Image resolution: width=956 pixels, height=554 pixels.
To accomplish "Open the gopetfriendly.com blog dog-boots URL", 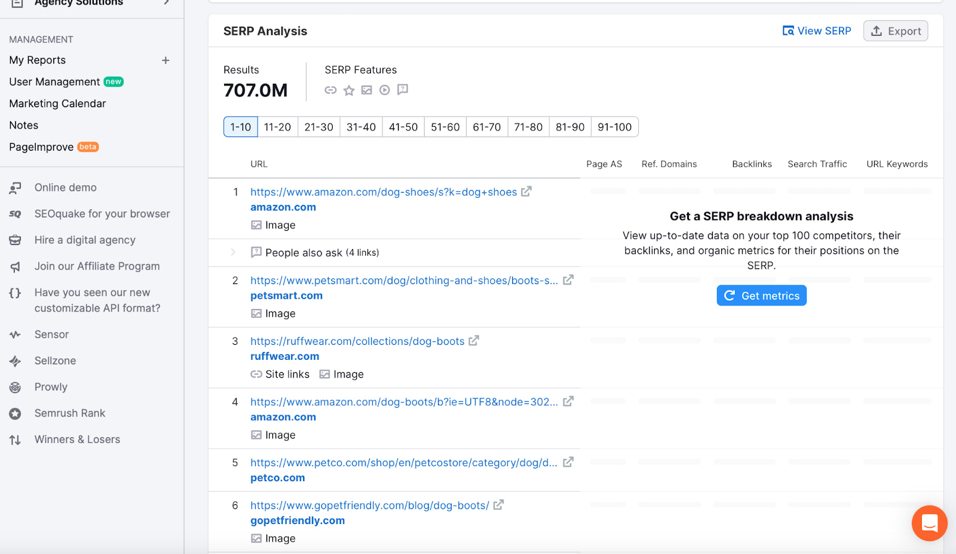I will (370, 506).
